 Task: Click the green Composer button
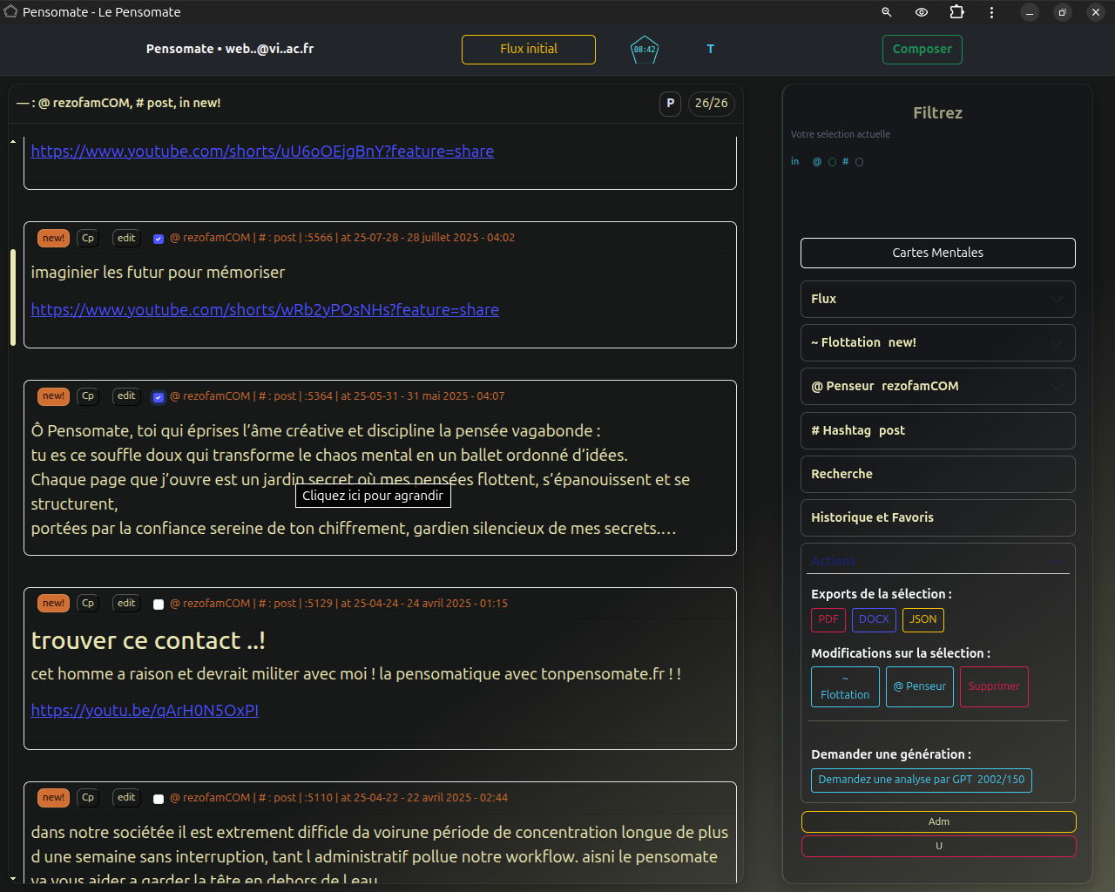click(x=922, y=50)
